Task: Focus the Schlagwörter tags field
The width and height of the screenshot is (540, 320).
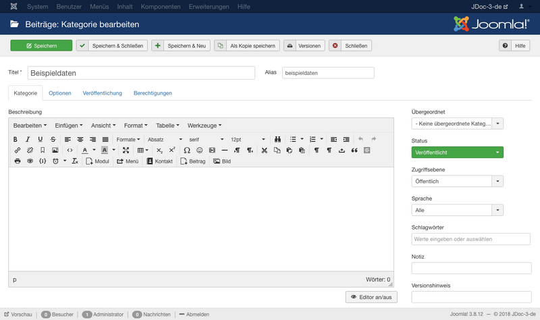Action: [x=470, y=239]
